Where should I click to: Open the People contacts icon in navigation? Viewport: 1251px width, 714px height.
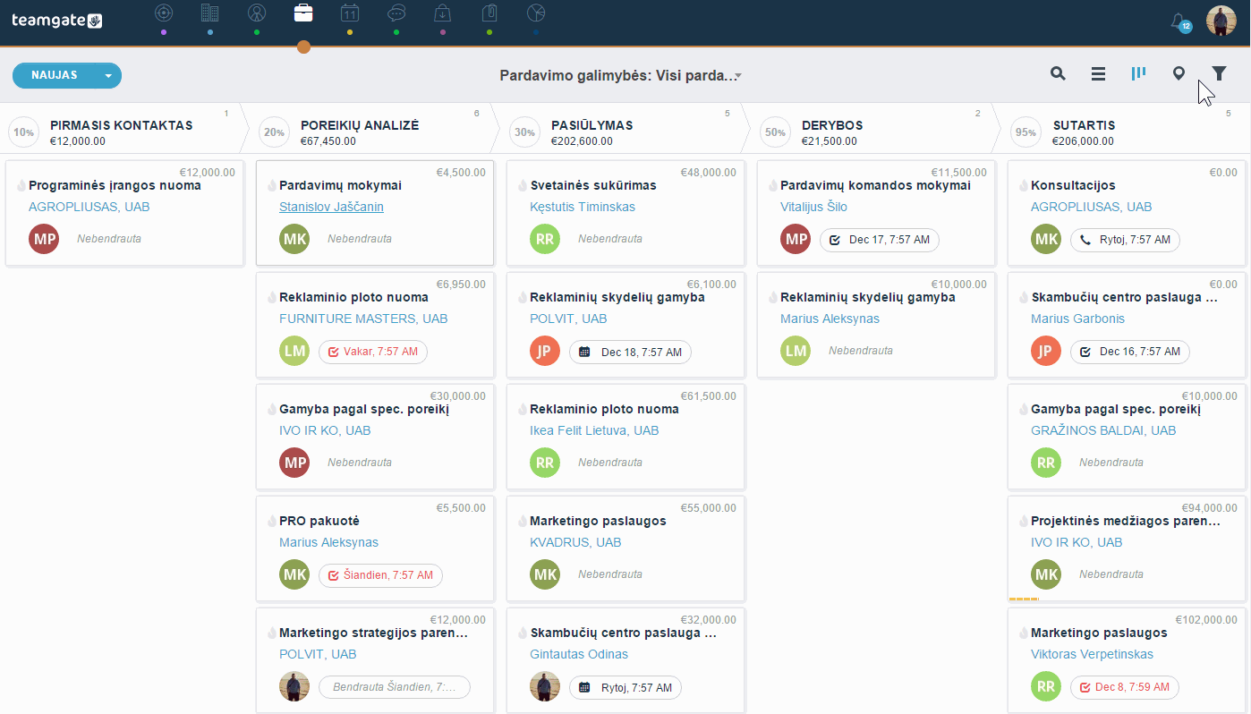[x=257, y=13]
